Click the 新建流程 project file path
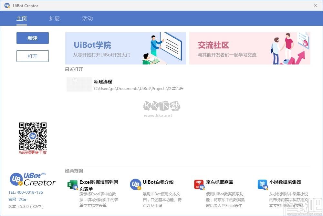 [x=139, y=89]
